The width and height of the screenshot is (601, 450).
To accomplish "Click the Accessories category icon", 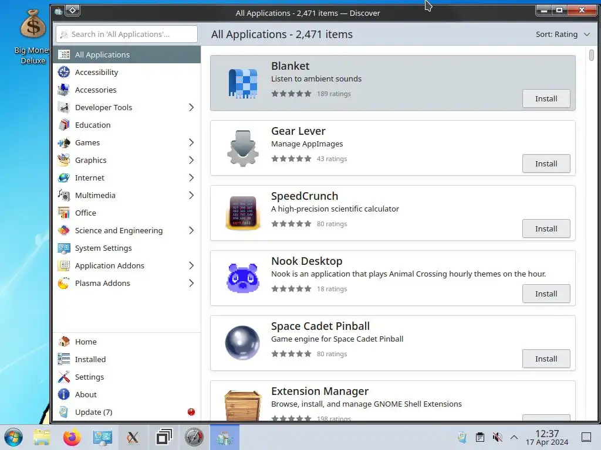I will point(63,90).
